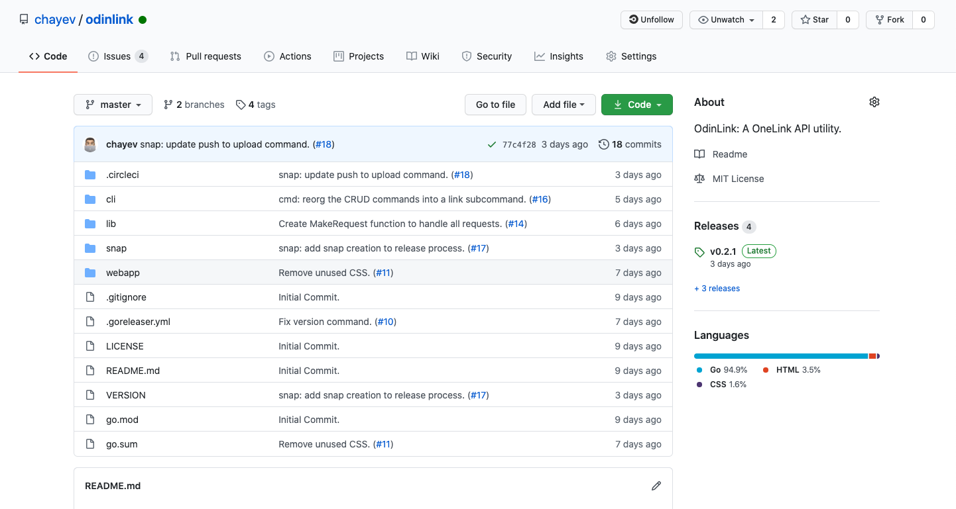Click the green check status icon beside commit 77c4f28
This screenshot has width=956, height=509.
tap(491, 144)
